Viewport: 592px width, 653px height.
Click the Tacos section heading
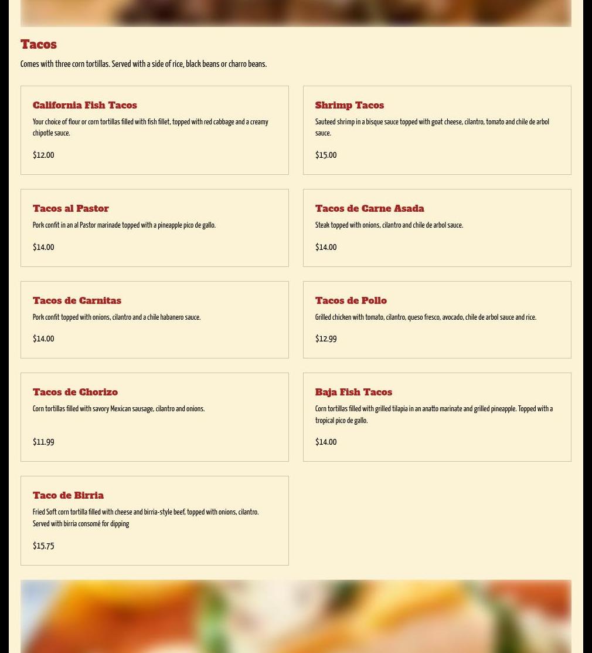(x=39, y=44)
